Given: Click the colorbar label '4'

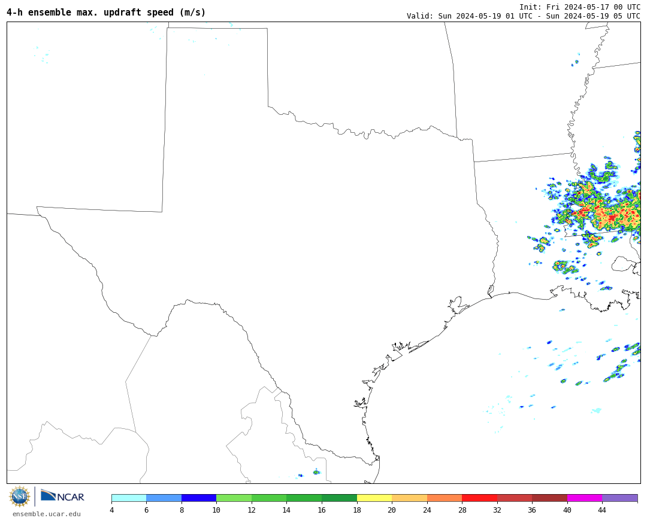Looking at the screenshot, I should coord(112,510).
